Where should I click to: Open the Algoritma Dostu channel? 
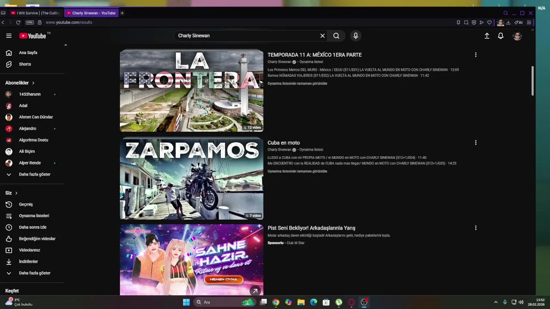coord(34,140)
